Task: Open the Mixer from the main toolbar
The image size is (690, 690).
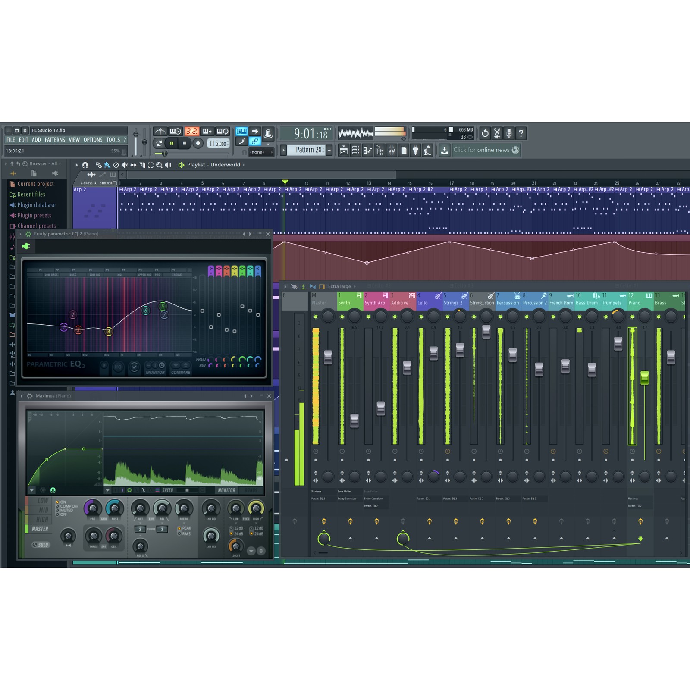Action: pyautogui.click(x=391, y=150)
